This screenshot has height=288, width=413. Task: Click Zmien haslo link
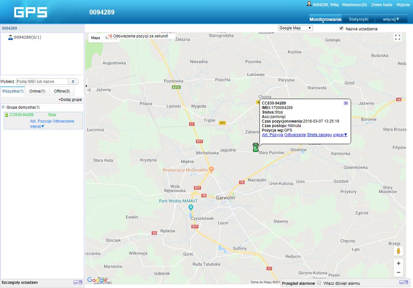382,5
